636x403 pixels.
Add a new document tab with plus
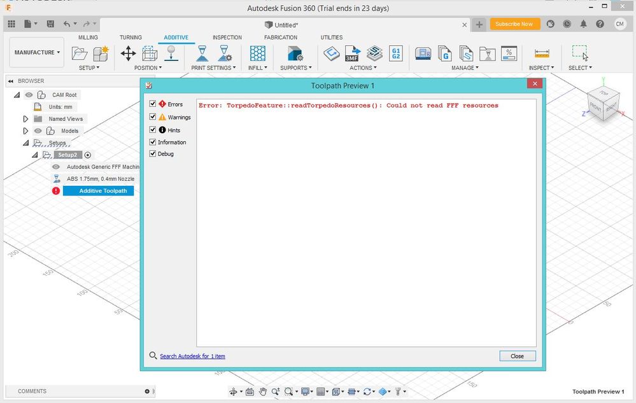pos(479,24)
